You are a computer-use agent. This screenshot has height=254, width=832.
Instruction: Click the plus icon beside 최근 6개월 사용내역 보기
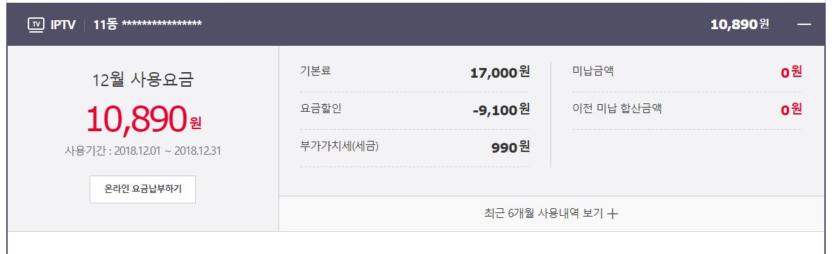point(613,214)
